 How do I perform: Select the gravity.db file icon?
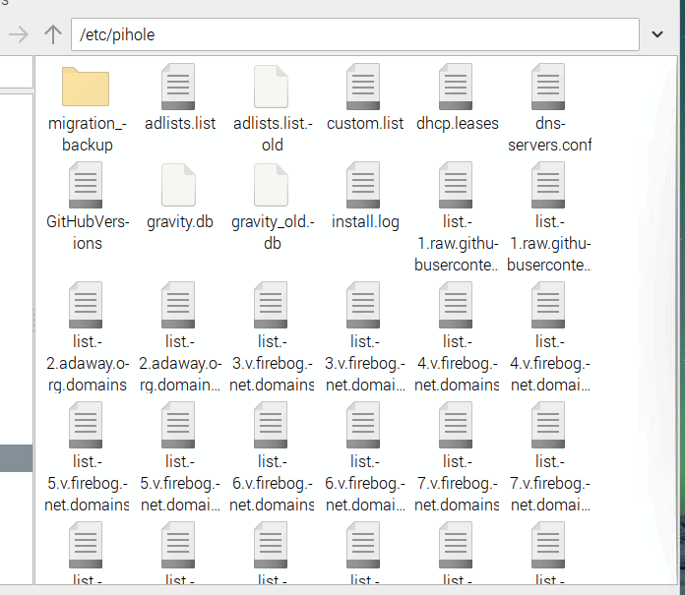tap(178, 185)
